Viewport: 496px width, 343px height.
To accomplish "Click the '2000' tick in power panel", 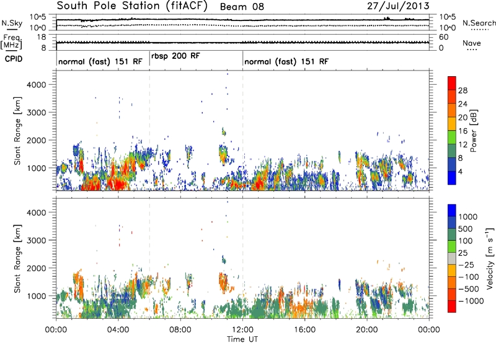I will coord(36,141).
